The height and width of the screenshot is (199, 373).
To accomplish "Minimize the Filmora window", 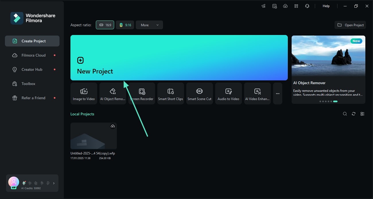I will pyautogui.click(x=345, y=6).
